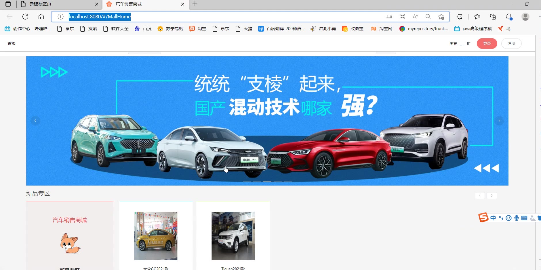Open the Sogou soft keyboard icon
This screenshot has width=541, height=270.
tap(524, 218)
